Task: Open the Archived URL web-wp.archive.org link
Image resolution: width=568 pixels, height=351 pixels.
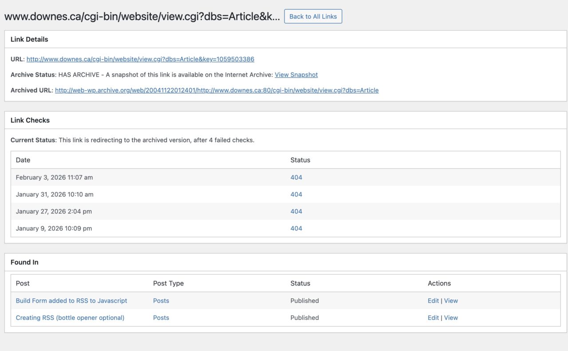Action: (217, 90)
